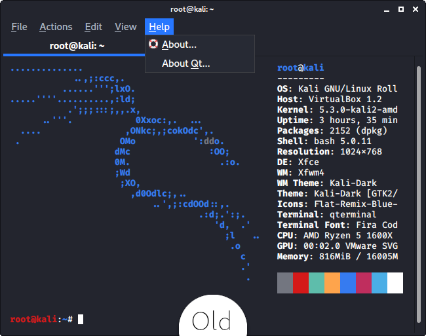The image size is (426, 336).
Task: Click the Kernel: 5.3.0-kali2-amd line
Action: click(337, 109)
